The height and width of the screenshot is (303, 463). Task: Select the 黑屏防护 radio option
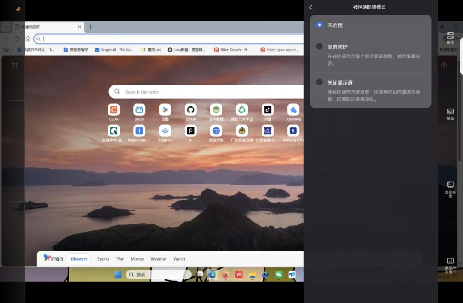319,46
